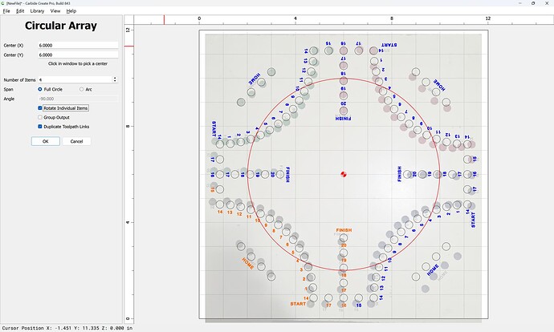Open the Edit menu
Viewport: 554px width, 332px height.
click(x=20, y=11)
